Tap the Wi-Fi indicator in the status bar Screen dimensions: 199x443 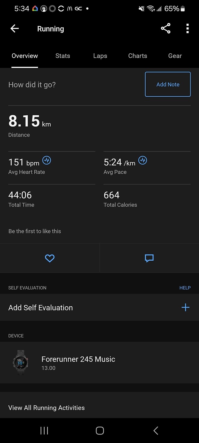150,8
